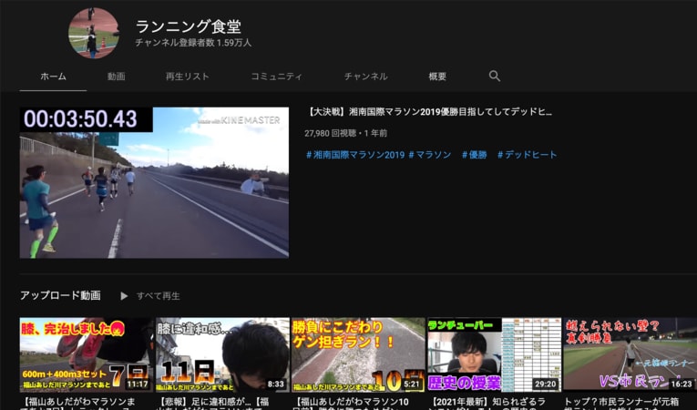Click hashtag #優勝

click(475, 155)
